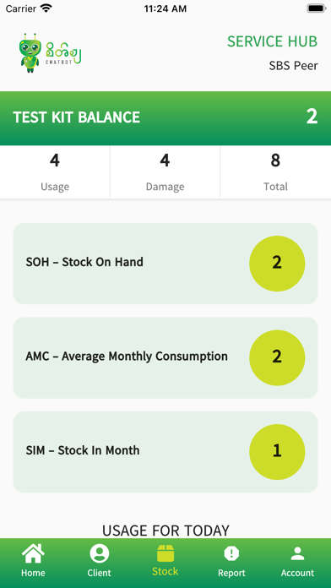Screen dimensions: 331x588
Task: Tap the Stock In Month value circle
Action: [x=277, y=451]
